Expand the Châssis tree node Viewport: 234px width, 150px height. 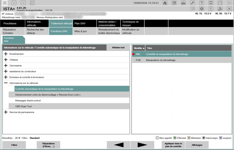(6, 60)
